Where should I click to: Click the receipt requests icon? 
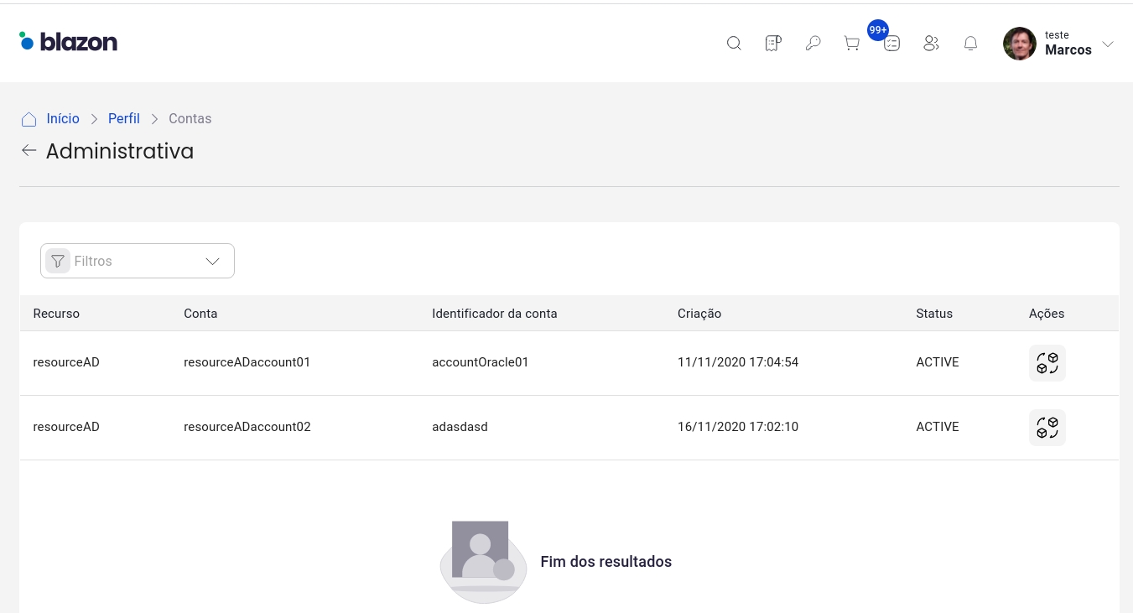point(773,44)
